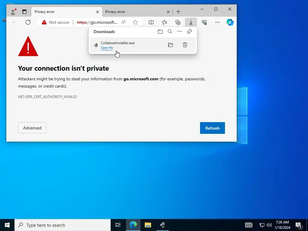
Task: Open tab actions menu icon
Action: click(x=24, y=12)
